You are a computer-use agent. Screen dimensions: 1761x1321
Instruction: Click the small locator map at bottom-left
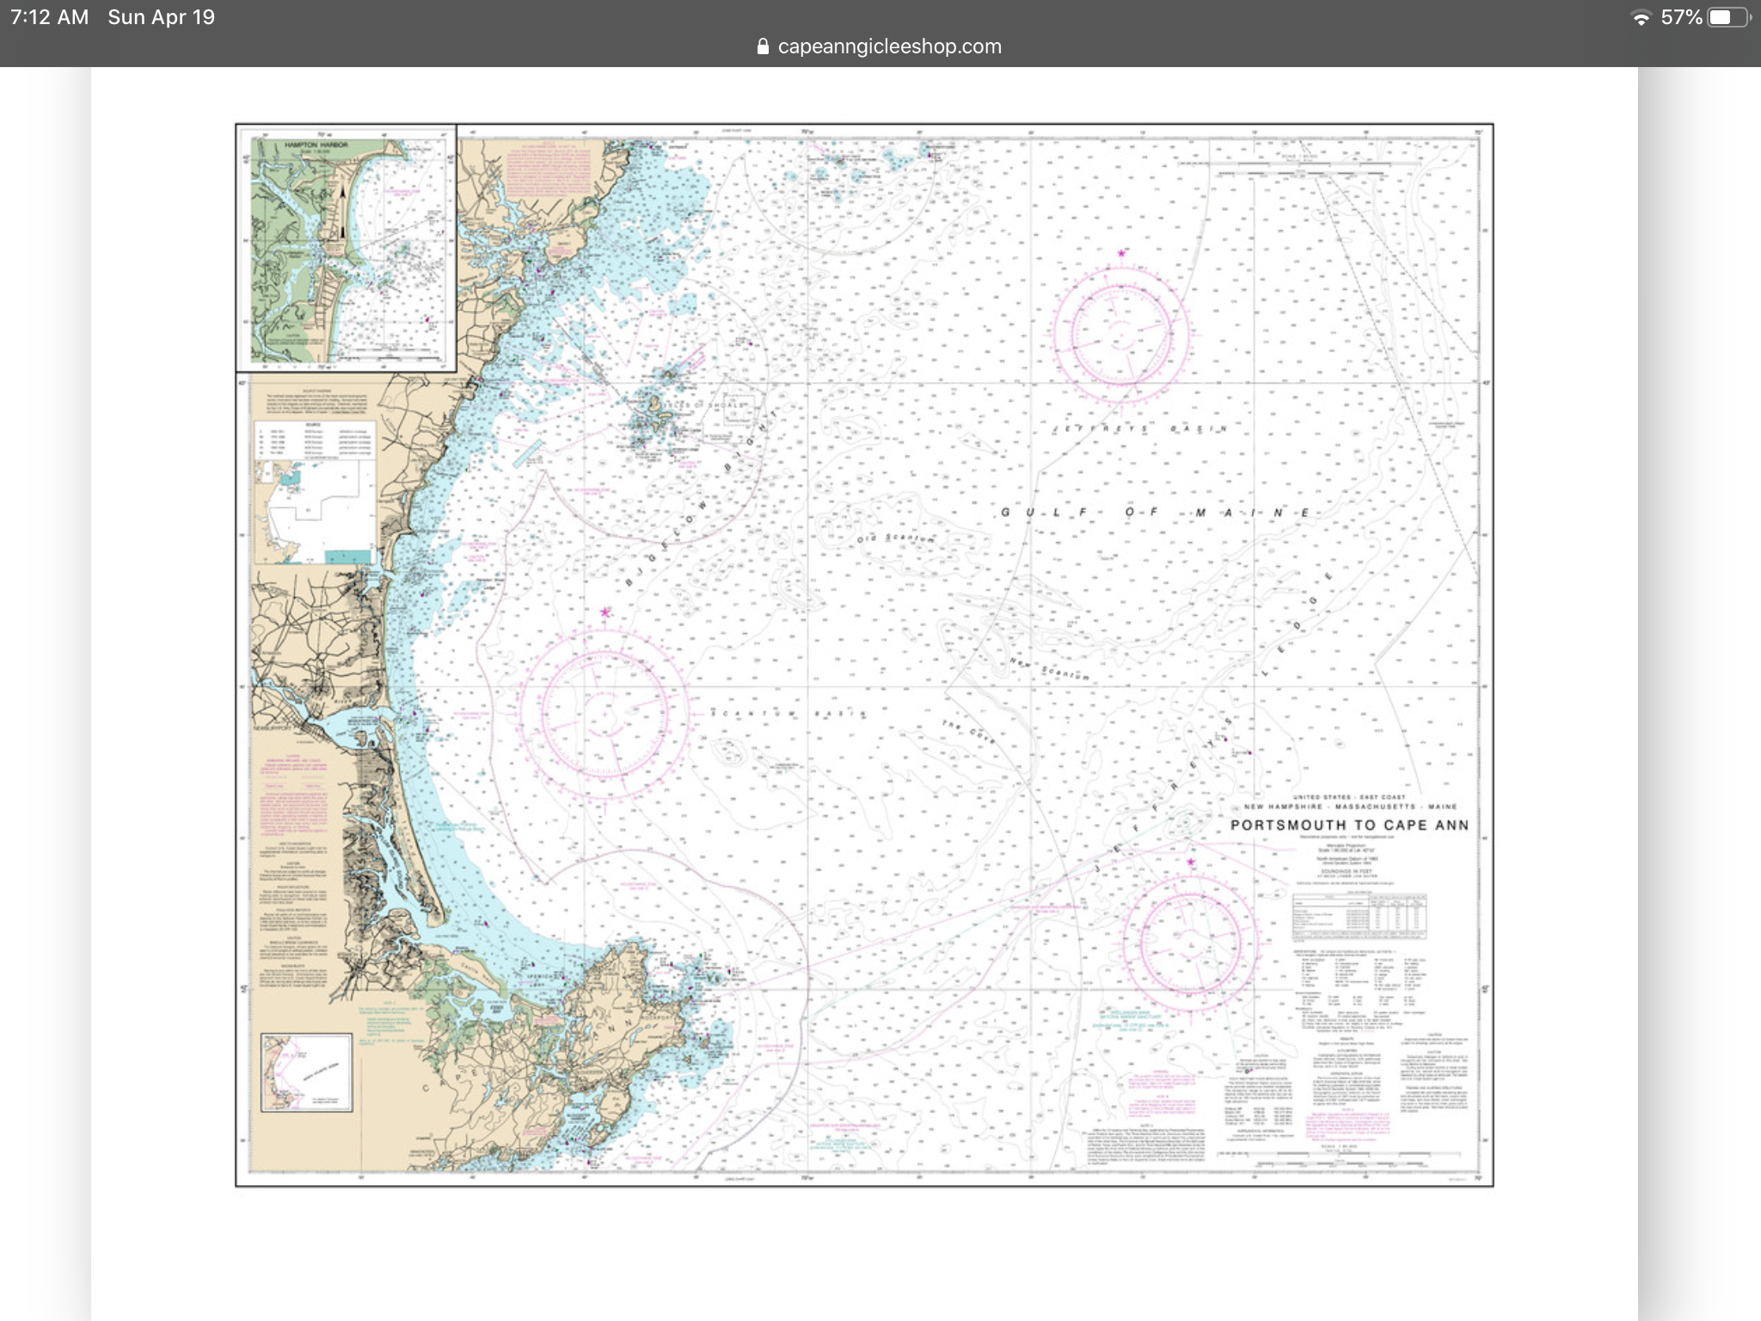coord(307,1073)
